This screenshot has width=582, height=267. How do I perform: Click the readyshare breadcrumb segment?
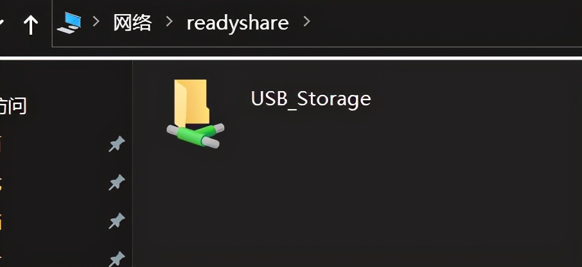pos(238,23)
